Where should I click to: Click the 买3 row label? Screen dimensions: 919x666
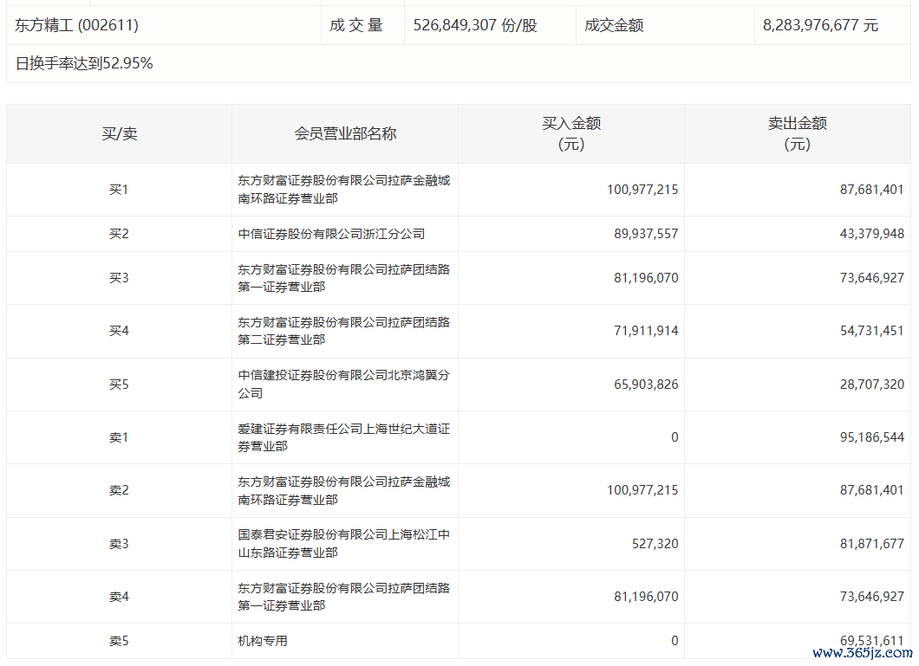pos(119,278)
